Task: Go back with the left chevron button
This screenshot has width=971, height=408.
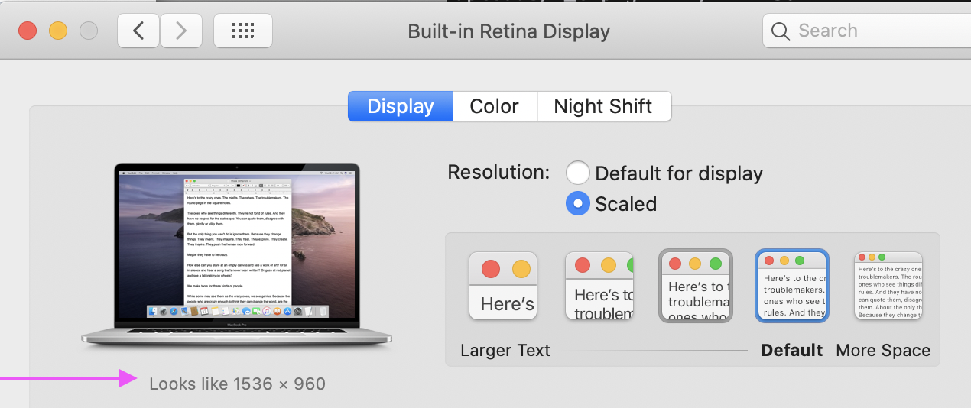Action: pyautogui.click(x=138, y=31)
